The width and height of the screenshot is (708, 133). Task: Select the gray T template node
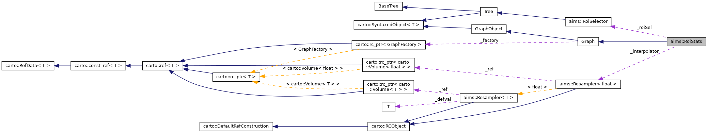point(389,107)
